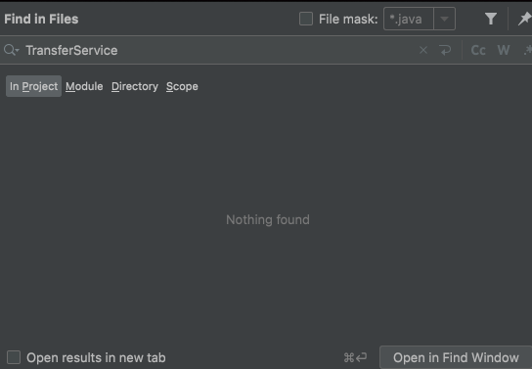532x369 pixels.
Task: Clear the TransferService search text
Action: [423, 50]
